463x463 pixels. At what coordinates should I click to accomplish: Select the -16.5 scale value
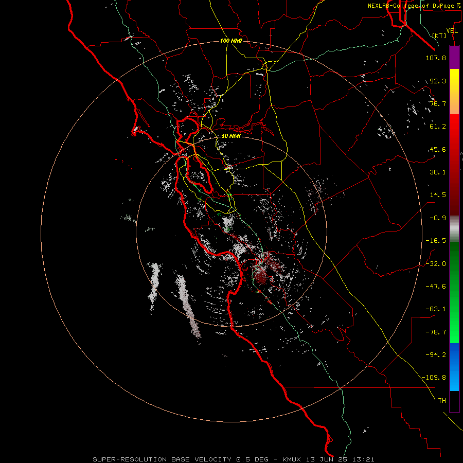click(436, 241)
